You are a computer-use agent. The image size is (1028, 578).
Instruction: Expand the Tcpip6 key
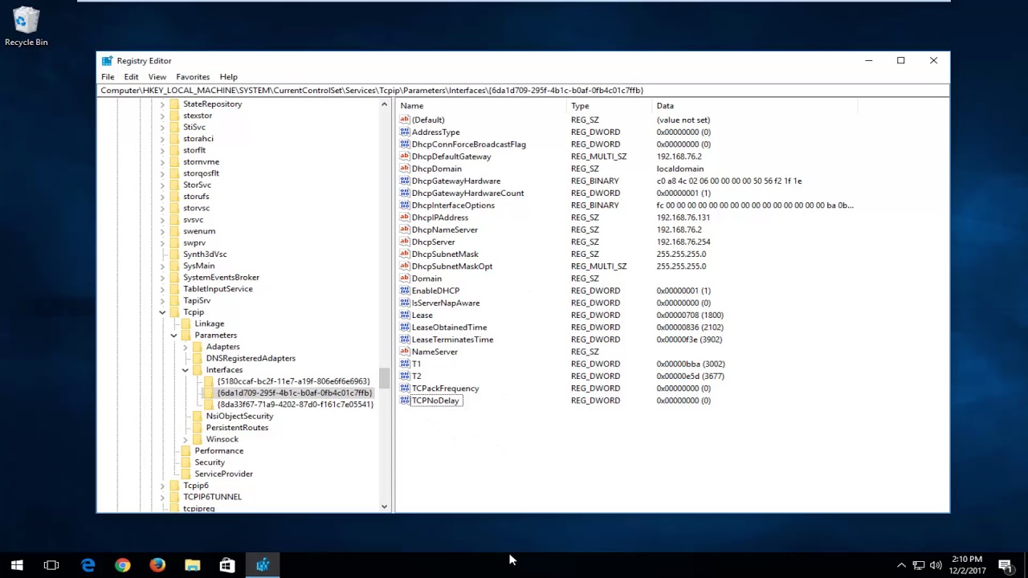point(162,486)
